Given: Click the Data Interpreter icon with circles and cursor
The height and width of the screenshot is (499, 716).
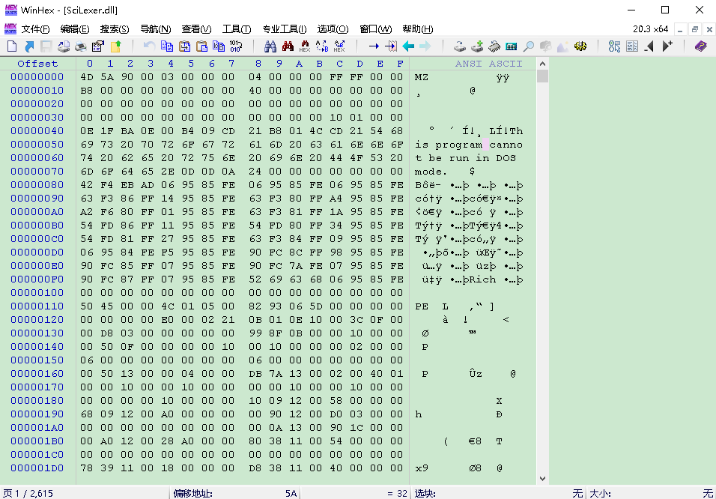Looking at the screenshot, I should 615,46.
